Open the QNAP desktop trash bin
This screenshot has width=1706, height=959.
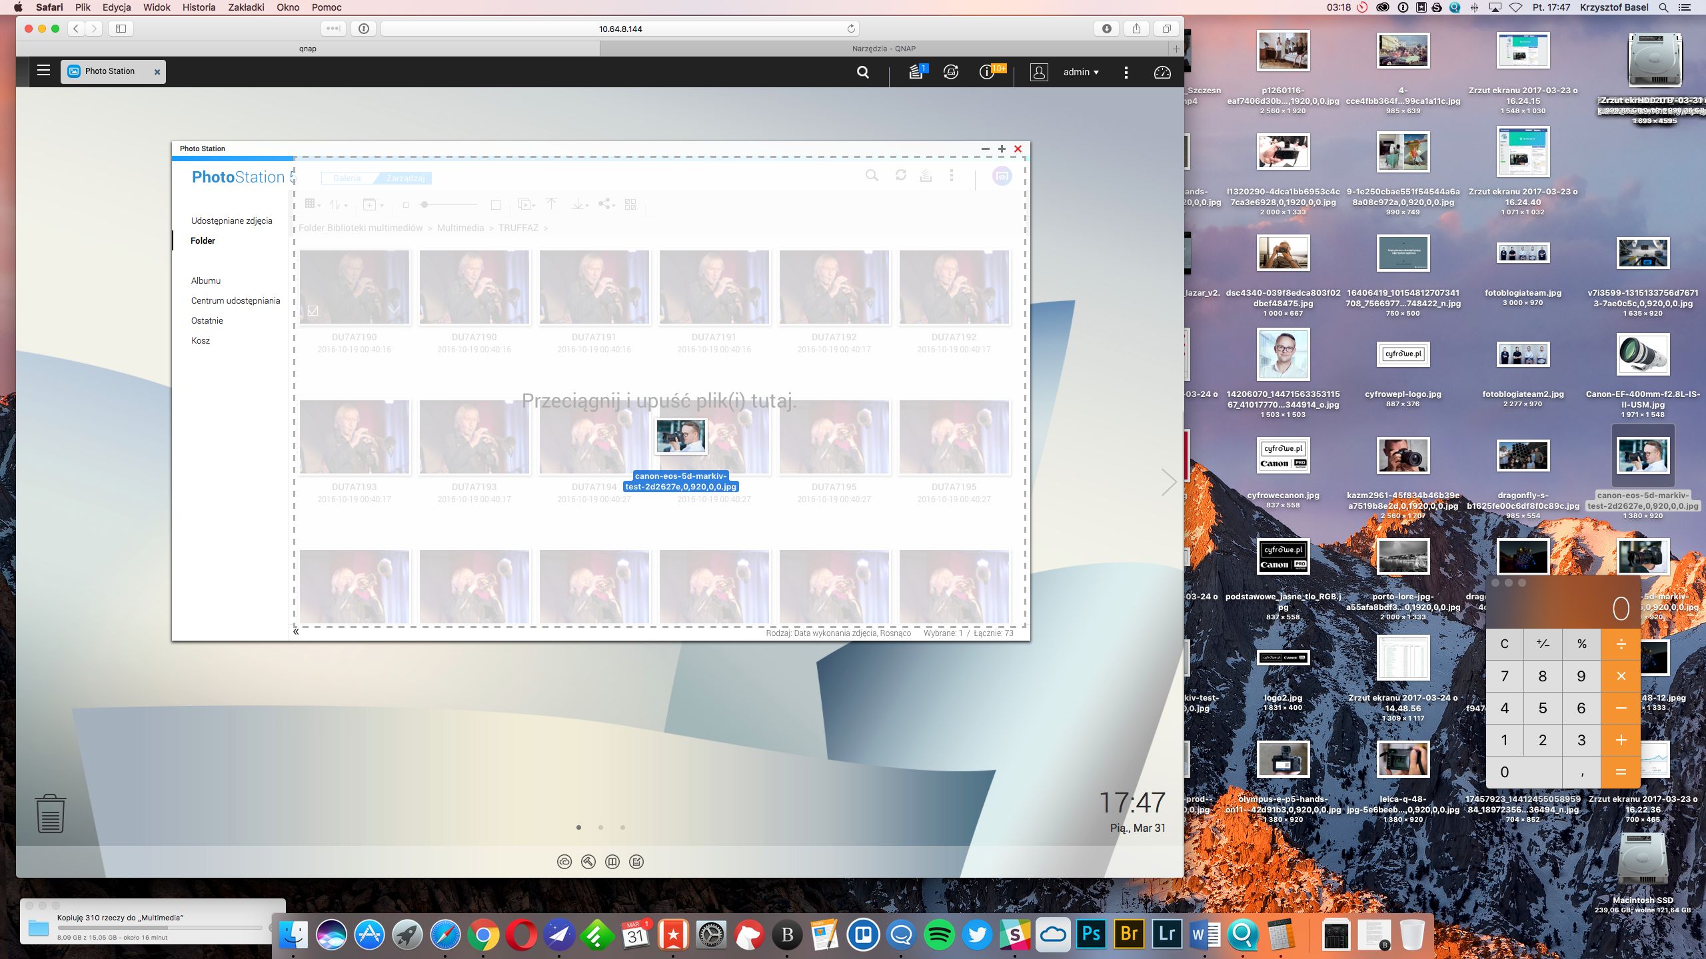50,813
